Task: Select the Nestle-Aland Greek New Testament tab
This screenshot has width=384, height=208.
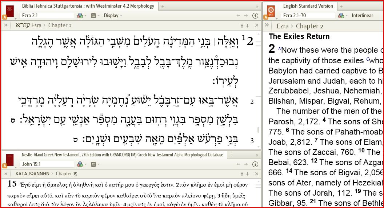Action: click(123, 155)
